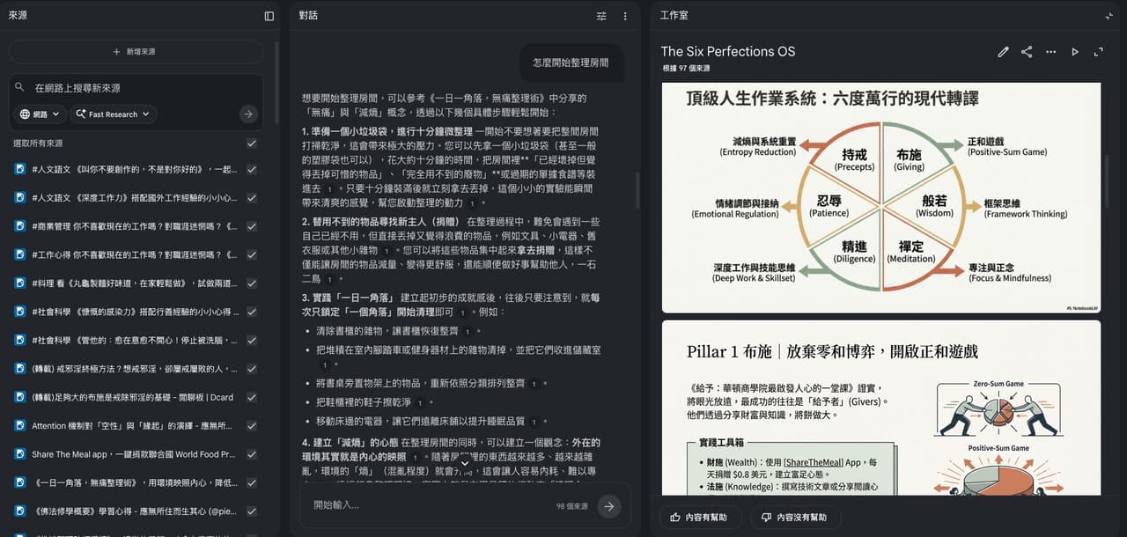
Task: Click the 新增來源 add source button
Action: (135, 52)
